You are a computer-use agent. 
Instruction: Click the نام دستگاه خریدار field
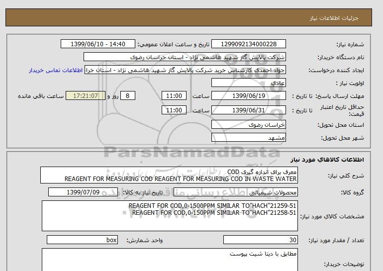(x=185, y=57)
